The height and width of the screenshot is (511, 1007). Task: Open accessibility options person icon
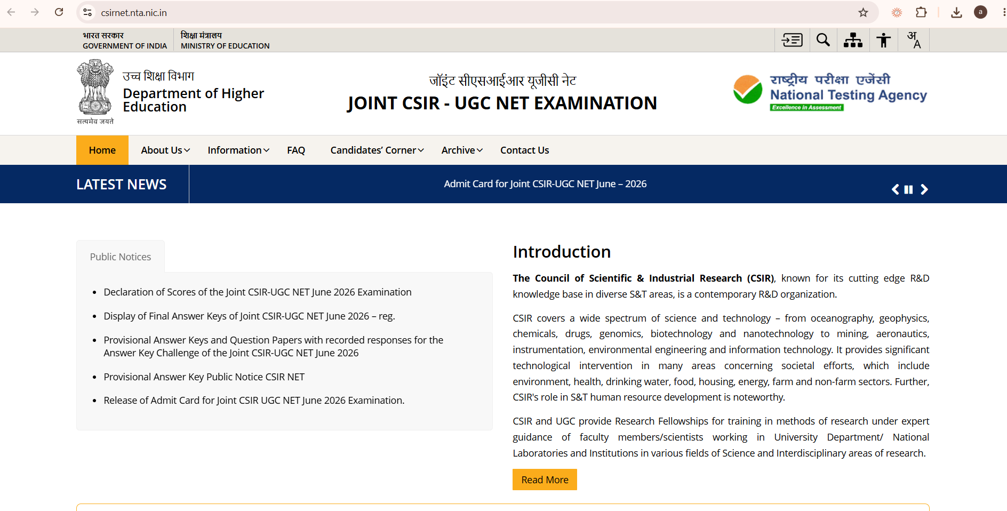pos(883,40)
